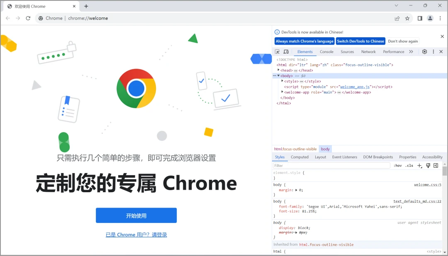The height and width of the screenshot is (256, 448).
Task: Switch to the Elements tab
Action: point(305,52)
